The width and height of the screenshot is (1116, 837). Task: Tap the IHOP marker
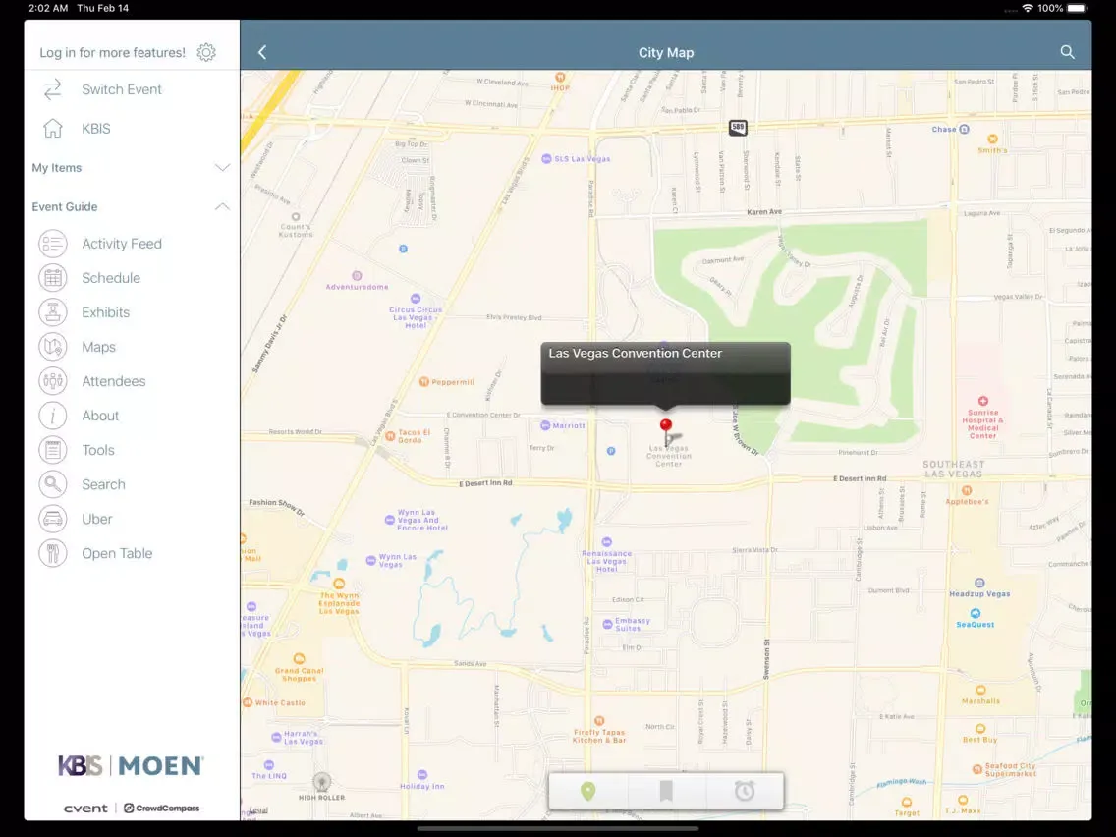(x=560, y=77)
